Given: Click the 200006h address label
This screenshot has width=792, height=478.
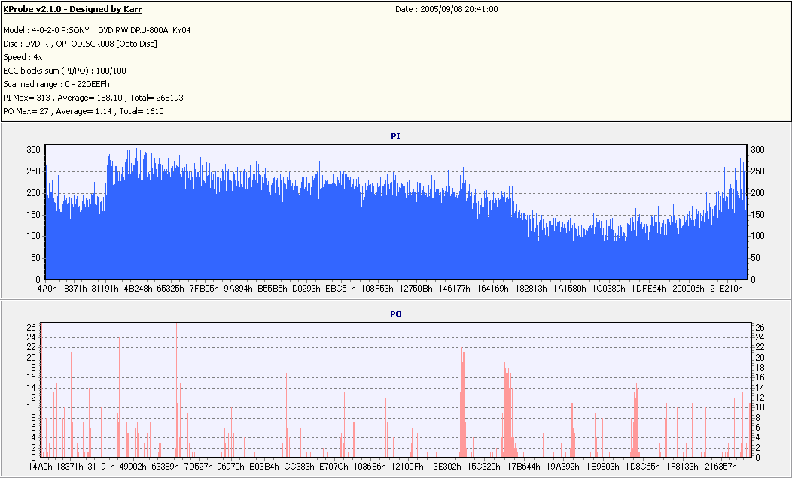Looking at the screenshot, I should click(x=688, y=289).
